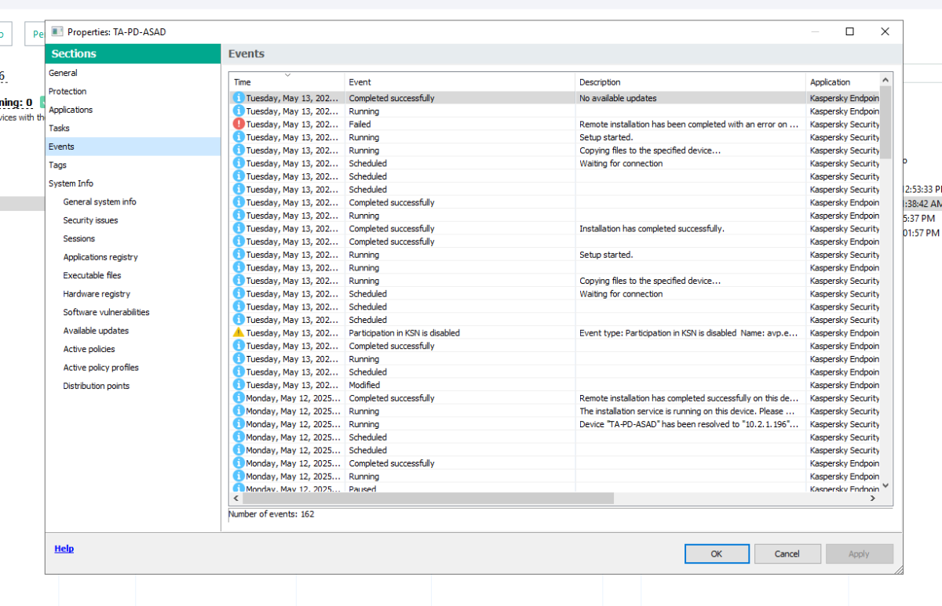Click the vertical scrollbar thumb in the events list

tap(885, 122)
